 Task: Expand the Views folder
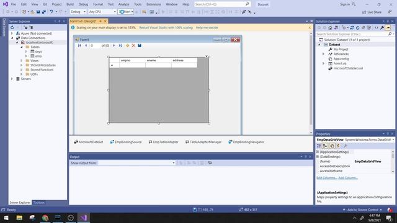tap(22, 61)
